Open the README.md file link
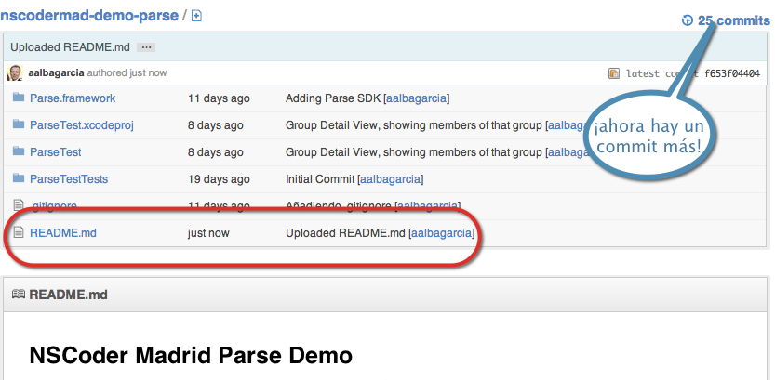Screen dimensions: 775x380 click(63, 233)
